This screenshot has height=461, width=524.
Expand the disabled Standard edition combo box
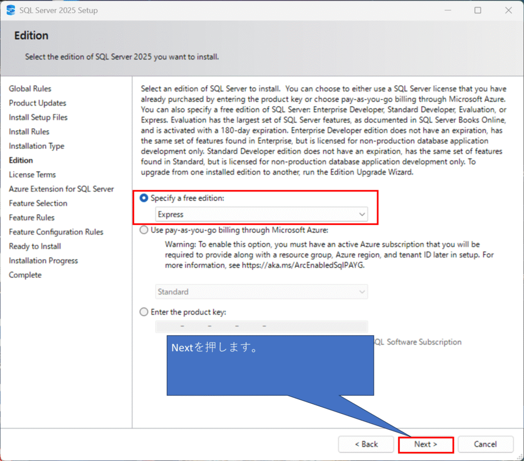click(x=261, y=292)
